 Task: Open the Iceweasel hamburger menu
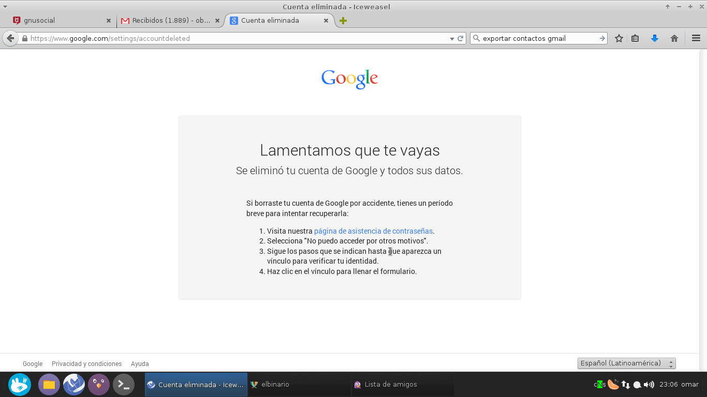point(696,38)
